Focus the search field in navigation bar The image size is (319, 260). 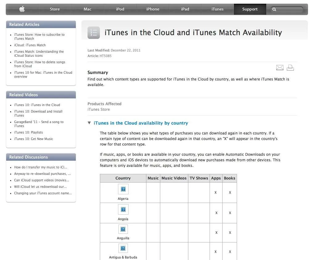(287, 9)
